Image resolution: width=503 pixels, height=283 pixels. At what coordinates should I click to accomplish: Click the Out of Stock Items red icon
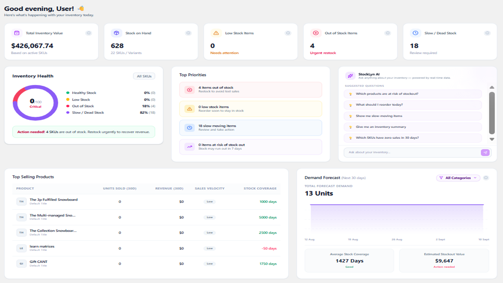pyautogui.click(x=316, y=33)
